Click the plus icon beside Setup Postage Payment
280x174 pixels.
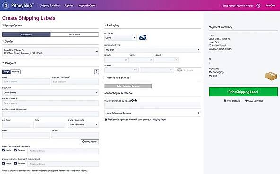pos(258,6)
